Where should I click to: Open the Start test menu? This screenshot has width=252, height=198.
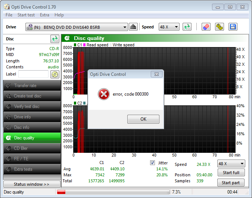point(26,15)
